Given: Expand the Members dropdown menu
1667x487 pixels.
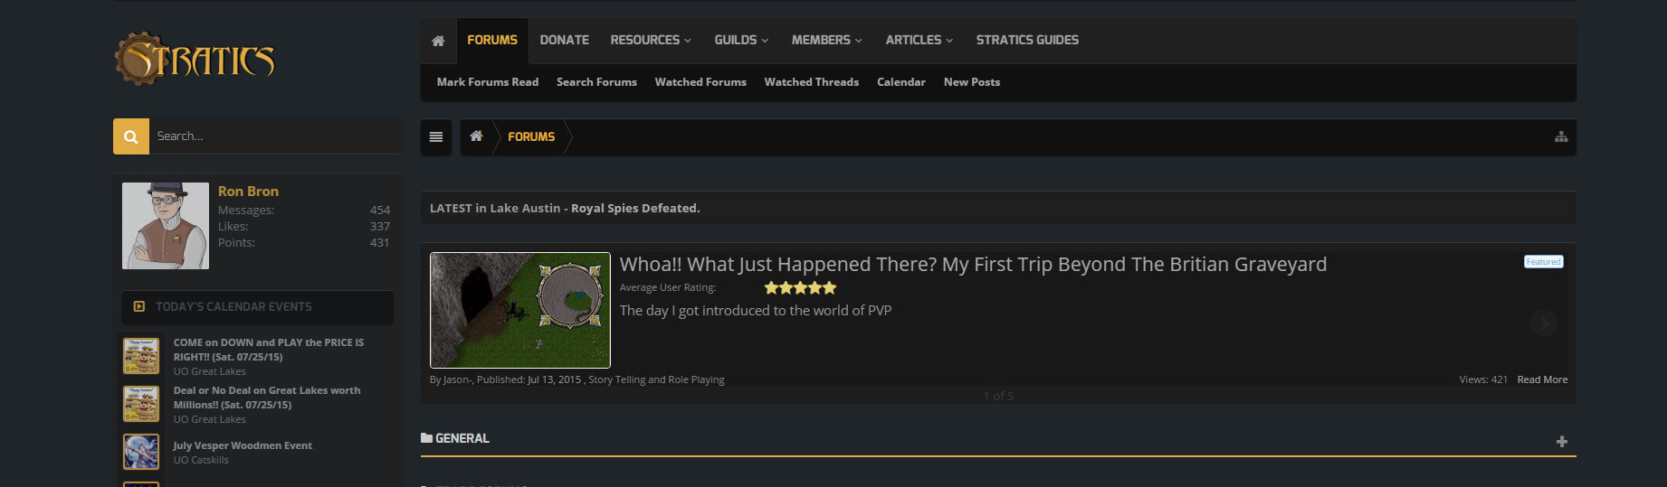Looking at the screenshot, I should point(826,41).
